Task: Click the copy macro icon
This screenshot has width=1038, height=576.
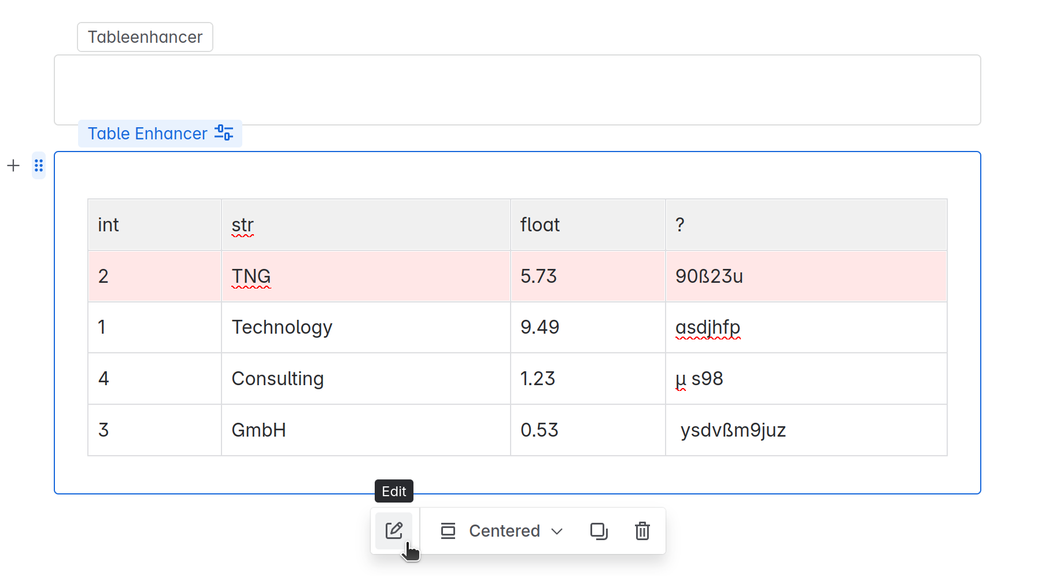Action: click(x=599, y=531)
